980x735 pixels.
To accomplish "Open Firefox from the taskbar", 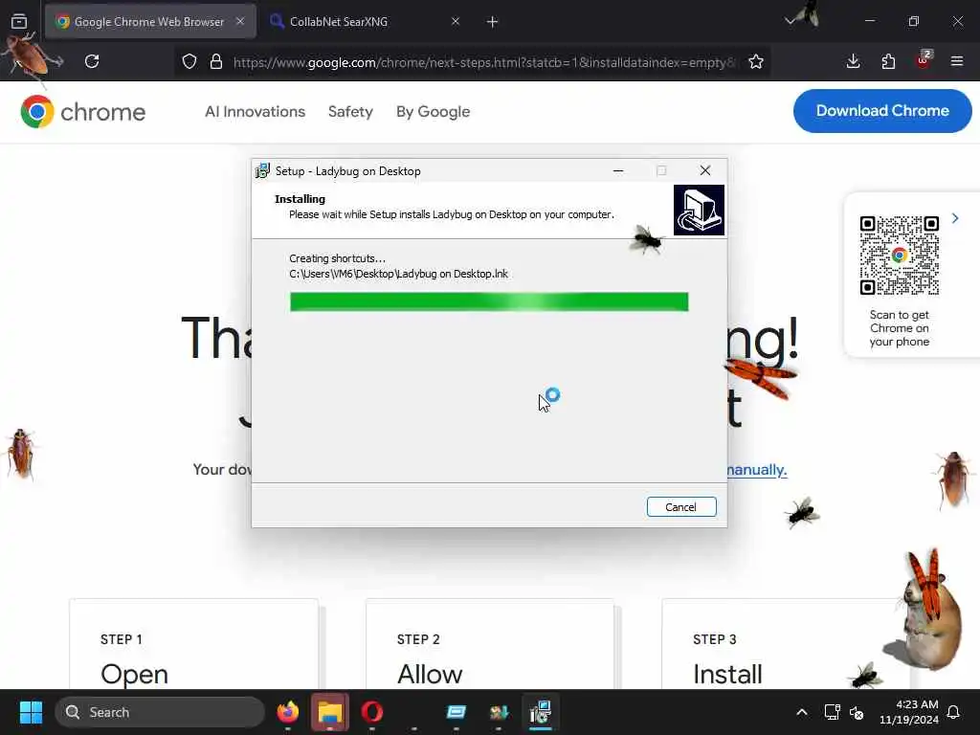I will click(x=288, y=712).
